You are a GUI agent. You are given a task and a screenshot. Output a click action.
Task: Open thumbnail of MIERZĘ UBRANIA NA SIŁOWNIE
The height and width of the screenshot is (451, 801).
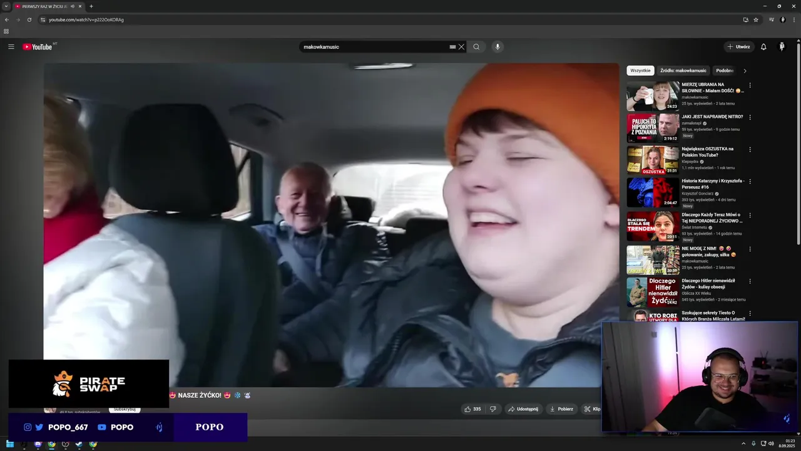point(653,96)
